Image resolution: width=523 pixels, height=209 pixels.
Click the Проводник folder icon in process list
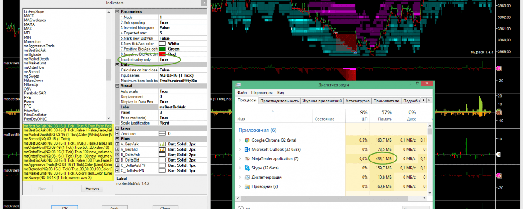(247, 186)
